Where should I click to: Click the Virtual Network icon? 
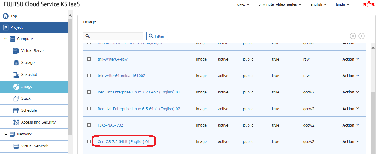(x=16, y=146)
